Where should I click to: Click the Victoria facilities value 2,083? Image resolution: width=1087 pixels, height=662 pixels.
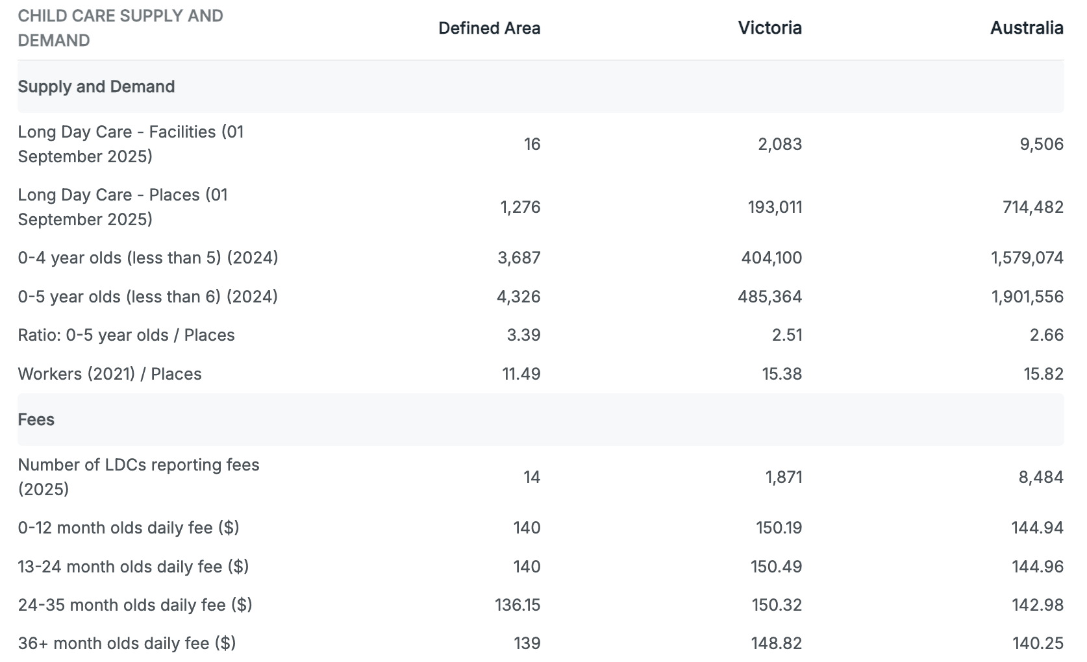[x=779, y=144]
